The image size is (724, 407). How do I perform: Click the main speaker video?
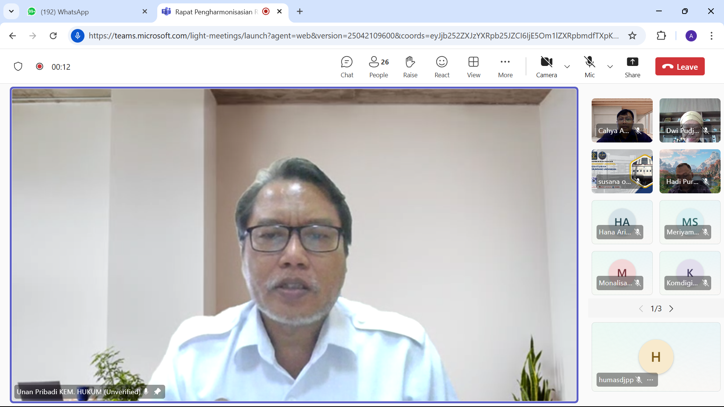294,245
